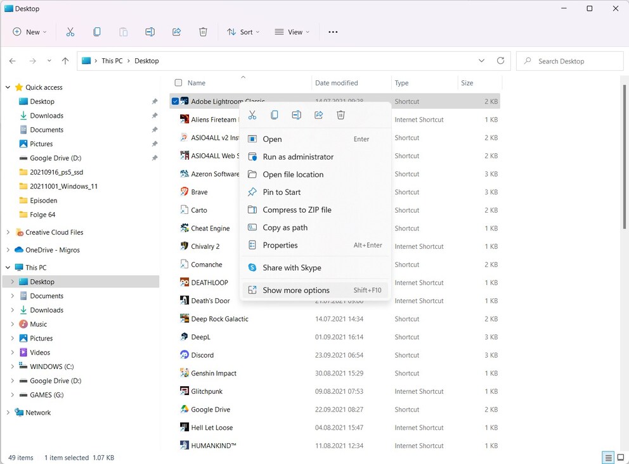Choose Share with Skype

coord(315,267)
